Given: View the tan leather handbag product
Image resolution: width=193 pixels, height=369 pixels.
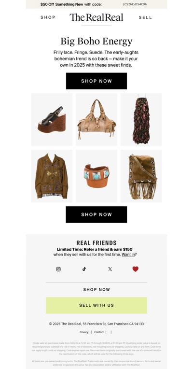Looking at the screenshot, I should pos(96,120).
